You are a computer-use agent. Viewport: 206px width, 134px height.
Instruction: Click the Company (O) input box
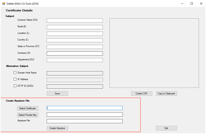(x=75, y=53)
